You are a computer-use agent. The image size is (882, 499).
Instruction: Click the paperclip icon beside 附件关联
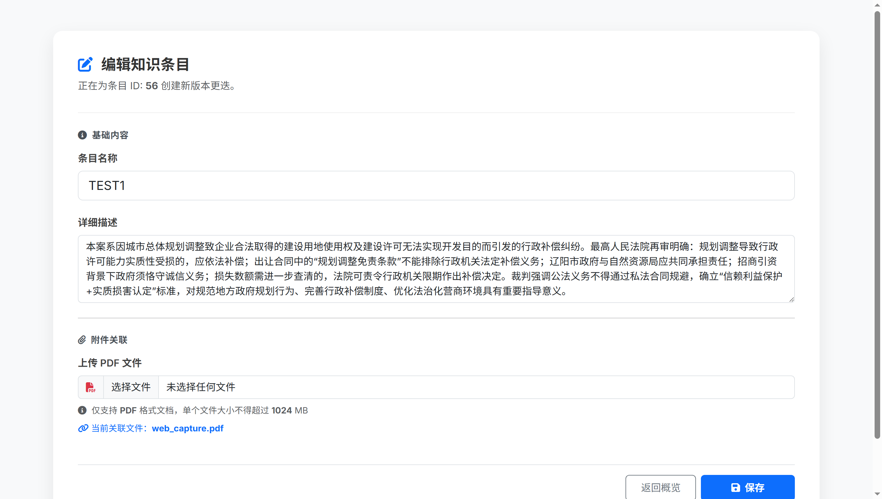coord(82,340)
